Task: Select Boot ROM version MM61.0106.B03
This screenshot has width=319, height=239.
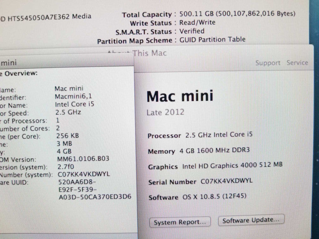Action: tap(83, 159)
